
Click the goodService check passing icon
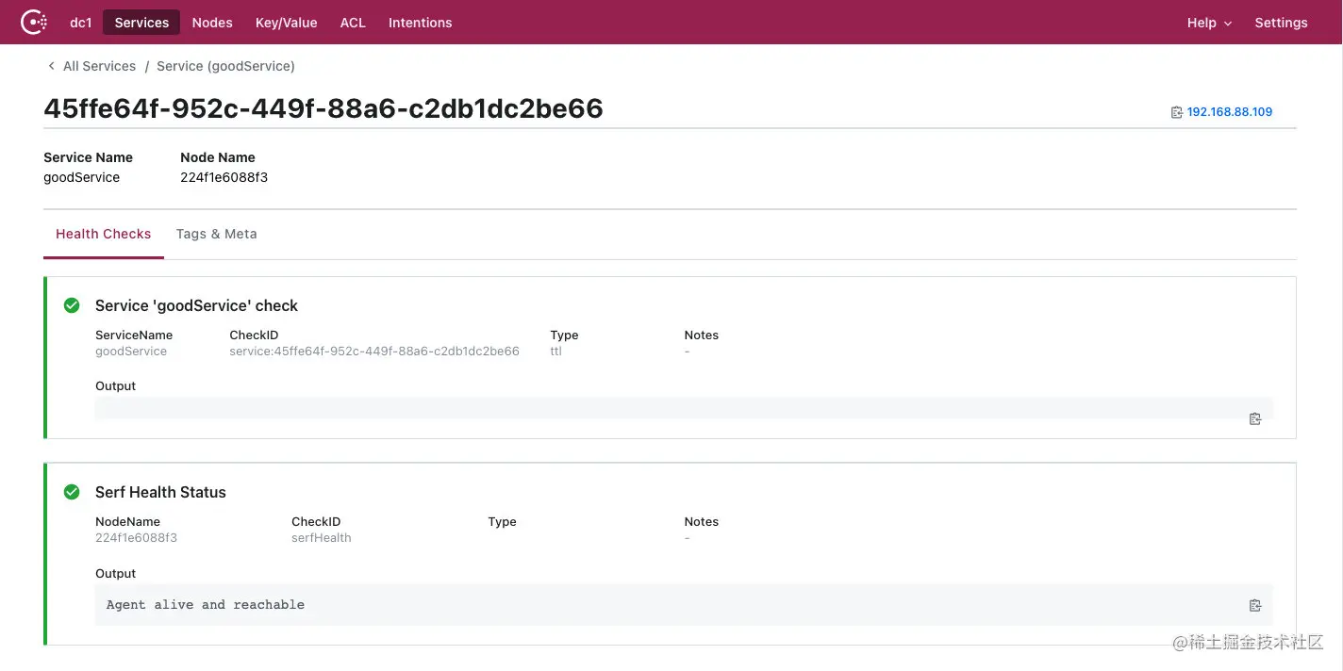click(72, 305)
